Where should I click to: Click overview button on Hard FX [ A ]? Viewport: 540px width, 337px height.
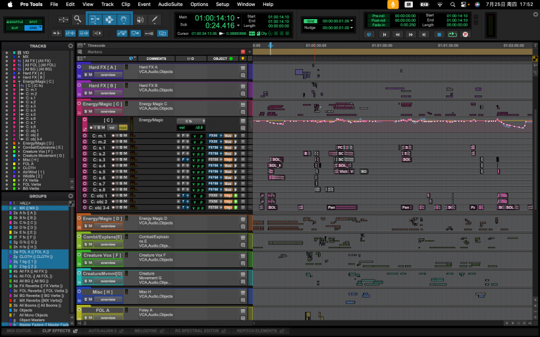click(x=108, y=74)
